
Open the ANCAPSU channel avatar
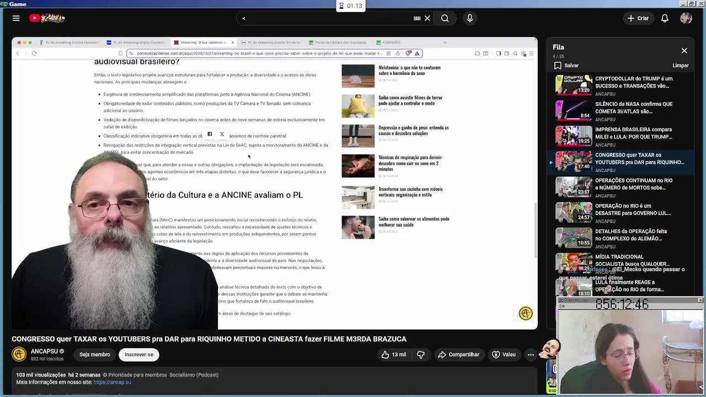point(19,355)
